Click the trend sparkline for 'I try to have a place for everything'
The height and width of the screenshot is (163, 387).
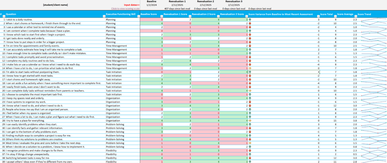coord(373,121)
